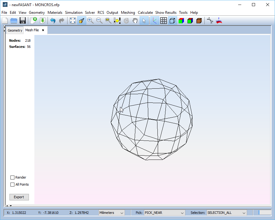The width and height of the screenshot is (275, 220).
Task: Open the Meshing menu
Action: point(128,13)
